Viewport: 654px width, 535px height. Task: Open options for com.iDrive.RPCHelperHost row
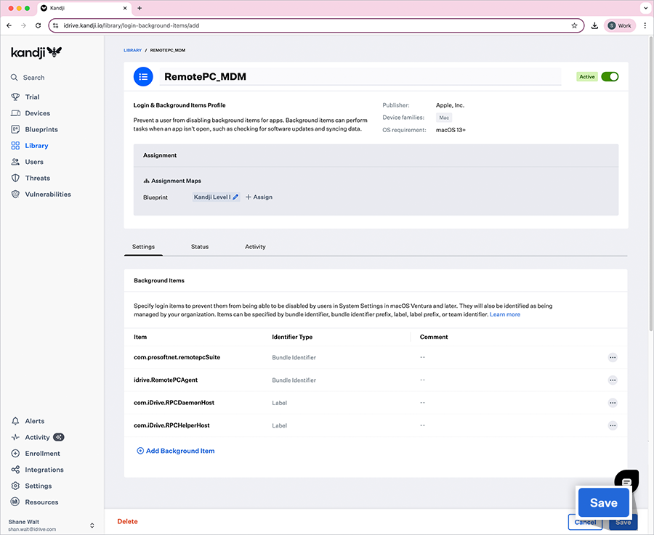pyautogui.click(x=613, y=425)
